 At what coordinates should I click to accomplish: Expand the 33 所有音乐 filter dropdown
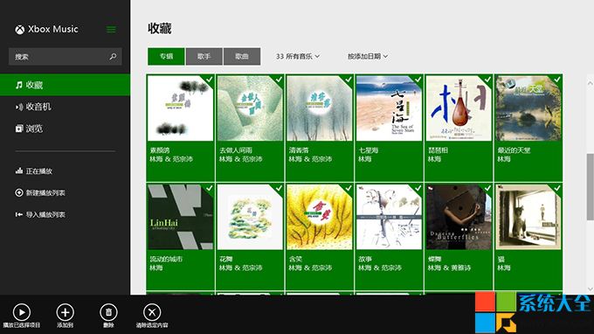point(298,57)
